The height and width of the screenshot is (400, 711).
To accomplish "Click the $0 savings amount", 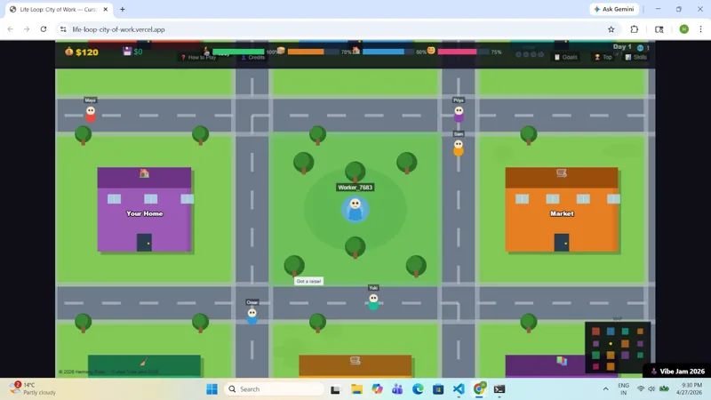I will pos(138,52).
